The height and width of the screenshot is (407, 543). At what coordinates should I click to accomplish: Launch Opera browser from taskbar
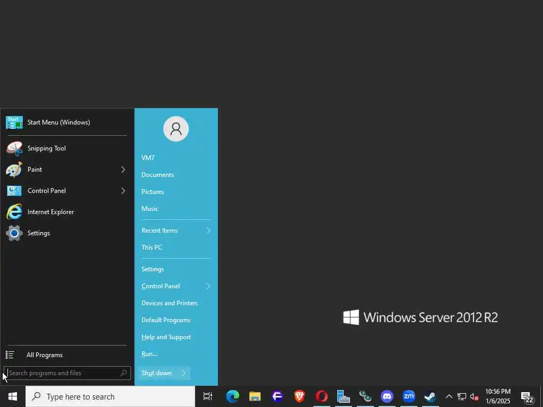tap(322, 396)
